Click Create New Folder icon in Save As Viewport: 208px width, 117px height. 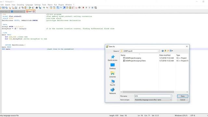click(x=168, y=51)
